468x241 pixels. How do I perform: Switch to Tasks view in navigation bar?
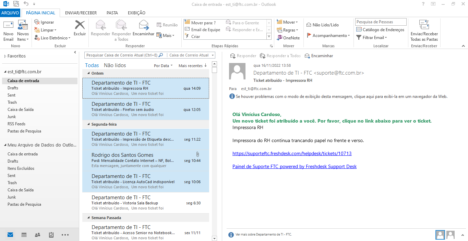coord(51,235)
